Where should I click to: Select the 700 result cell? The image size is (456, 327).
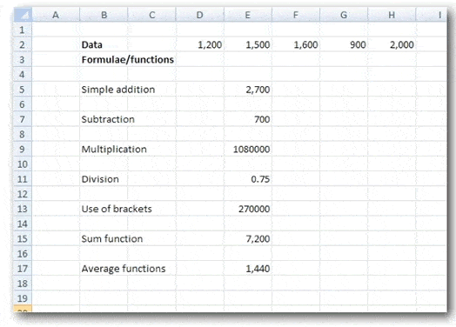point(248,119)
